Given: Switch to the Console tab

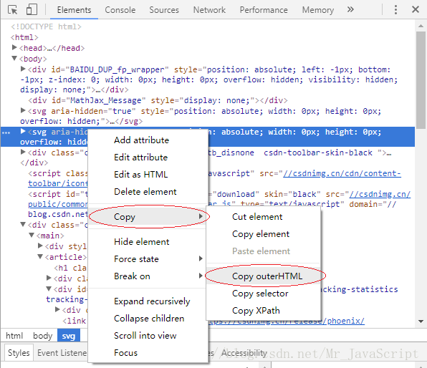Looking at the screenshot, I should tap(120, 10).
